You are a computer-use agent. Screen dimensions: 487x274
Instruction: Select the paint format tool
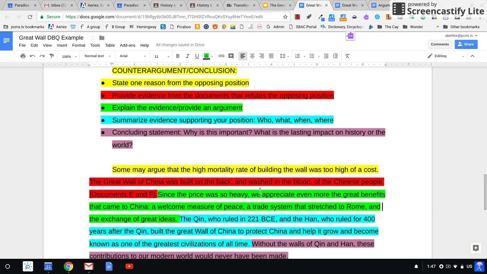point(52,56)
